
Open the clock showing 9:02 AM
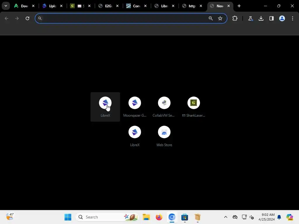(267, 217)
